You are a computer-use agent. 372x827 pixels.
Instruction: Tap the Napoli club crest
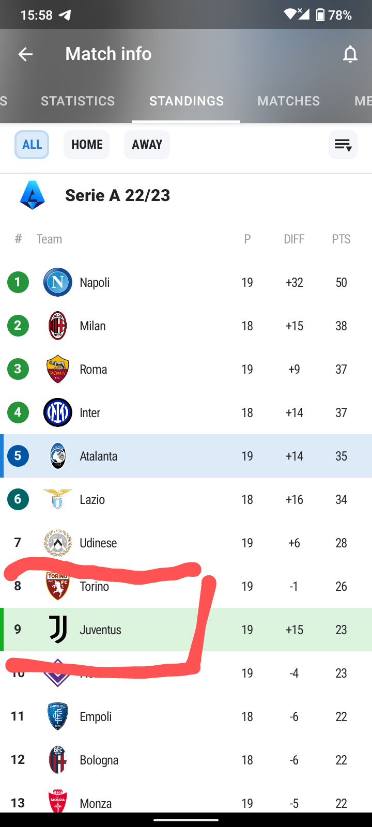[x=58, y=282]
